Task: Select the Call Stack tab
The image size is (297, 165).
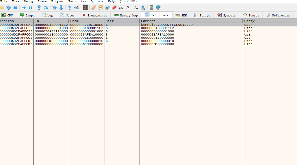Action: (x=156, y=15)
